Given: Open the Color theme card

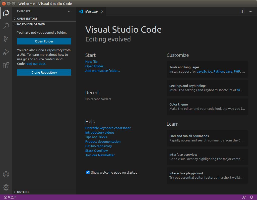Looking at the screenshot, I should pos(207,107).
